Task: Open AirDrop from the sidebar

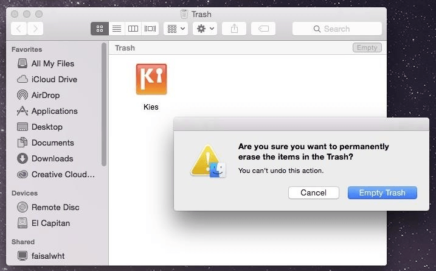Action: [46, 95]
